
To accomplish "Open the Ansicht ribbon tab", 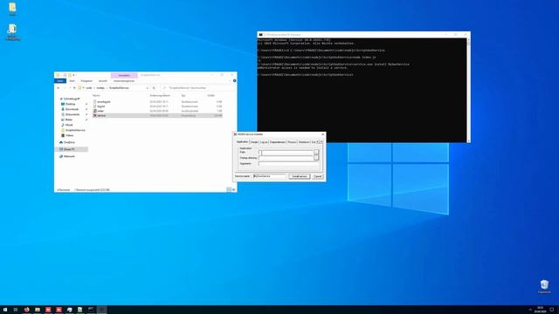I will (103, 81).
